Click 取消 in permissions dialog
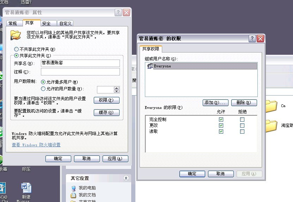This screenshot has height=202, width=293. [221, 174]
